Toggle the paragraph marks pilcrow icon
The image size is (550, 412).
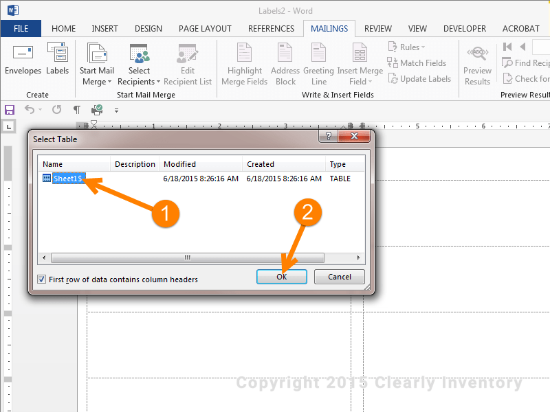click(x=77, y=110)
